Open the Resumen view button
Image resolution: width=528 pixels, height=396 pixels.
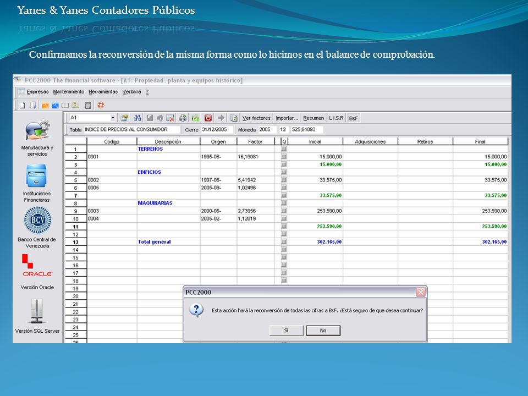tap(313, 118)
